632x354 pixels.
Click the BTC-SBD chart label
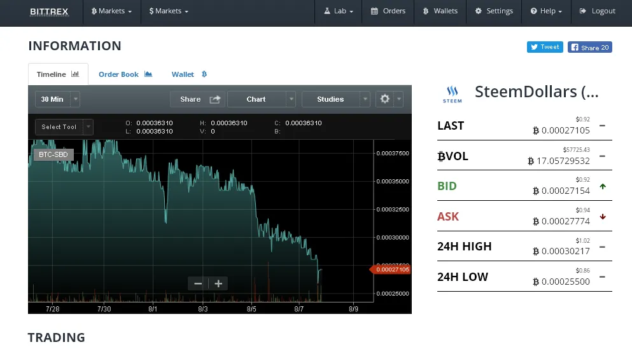point(53,154)
